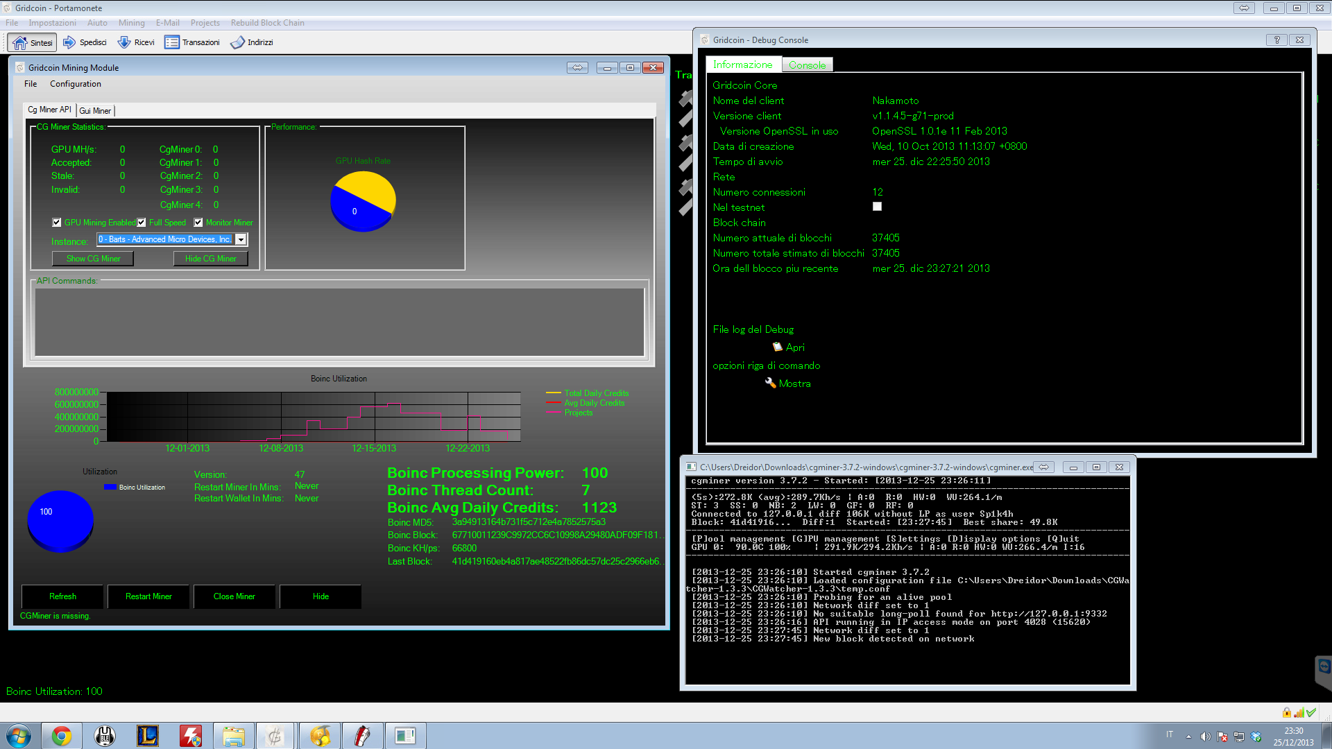Switch to the Console tab in Debug Console
The width and height of the screenshot is (1332, 749).
coord(807,65)
